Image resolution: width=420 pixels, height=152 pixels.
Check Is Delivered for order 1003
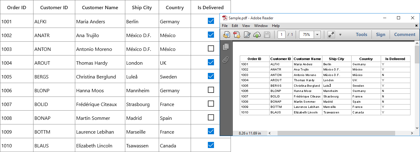[211, 48]
